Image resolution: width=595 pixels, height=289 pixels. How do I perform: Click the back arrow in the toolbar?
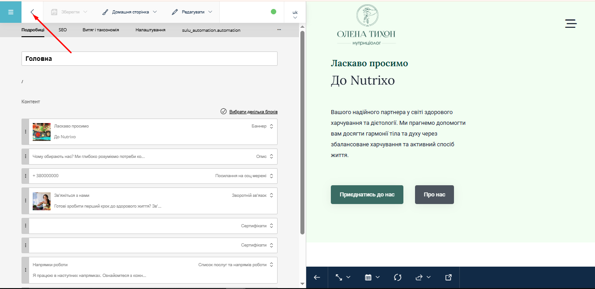click(32, 12)
